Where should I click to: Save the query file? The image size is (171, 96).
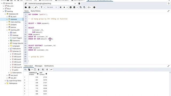point(29,7)
